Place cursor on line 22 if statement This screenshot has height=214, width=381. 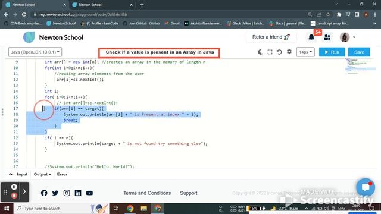coord(59,137)
